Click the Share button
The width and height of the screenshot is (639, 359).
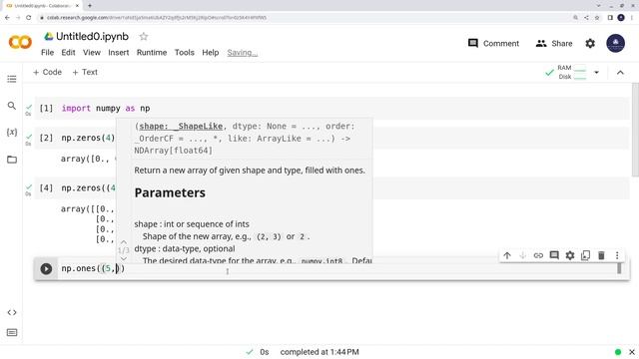(554, 43)
